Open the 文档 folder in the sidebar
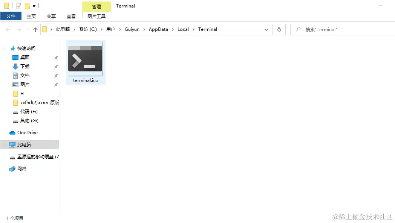Viewport: 395px width, 223px height. pyautogui.click(x=24, y=75)
